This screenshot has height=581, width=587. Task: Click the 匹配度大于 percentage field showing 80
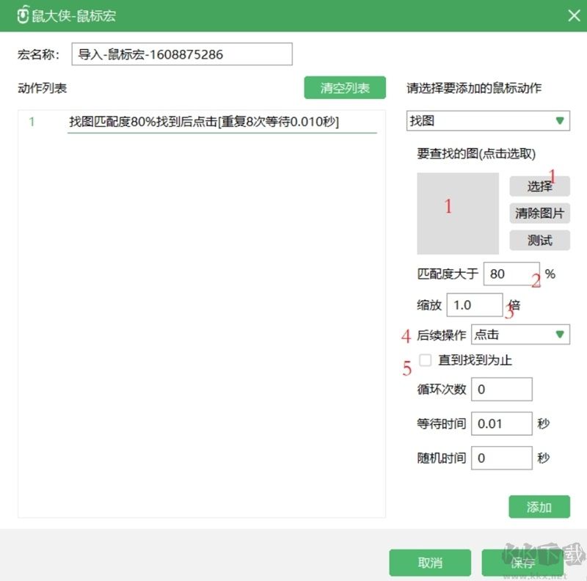(511, 274)
